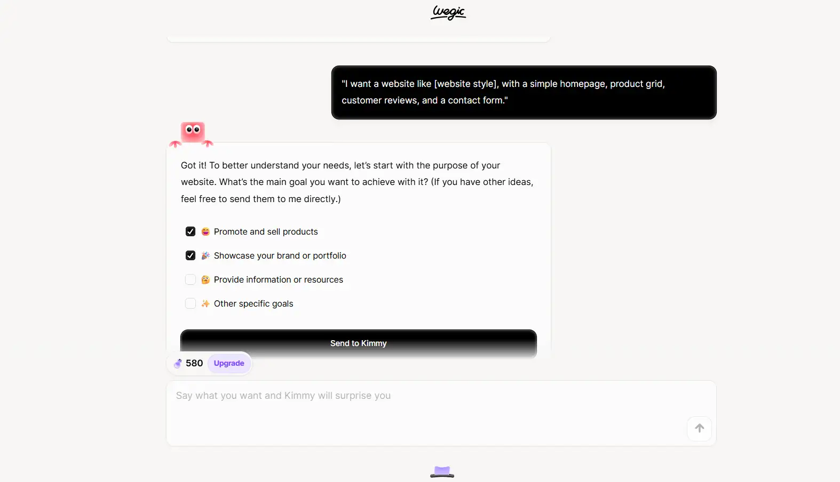The image size is (840, 482).
Task: Click the emoji beside Promote and sell products
Action: pyautogui.click(x=205, y=232)
